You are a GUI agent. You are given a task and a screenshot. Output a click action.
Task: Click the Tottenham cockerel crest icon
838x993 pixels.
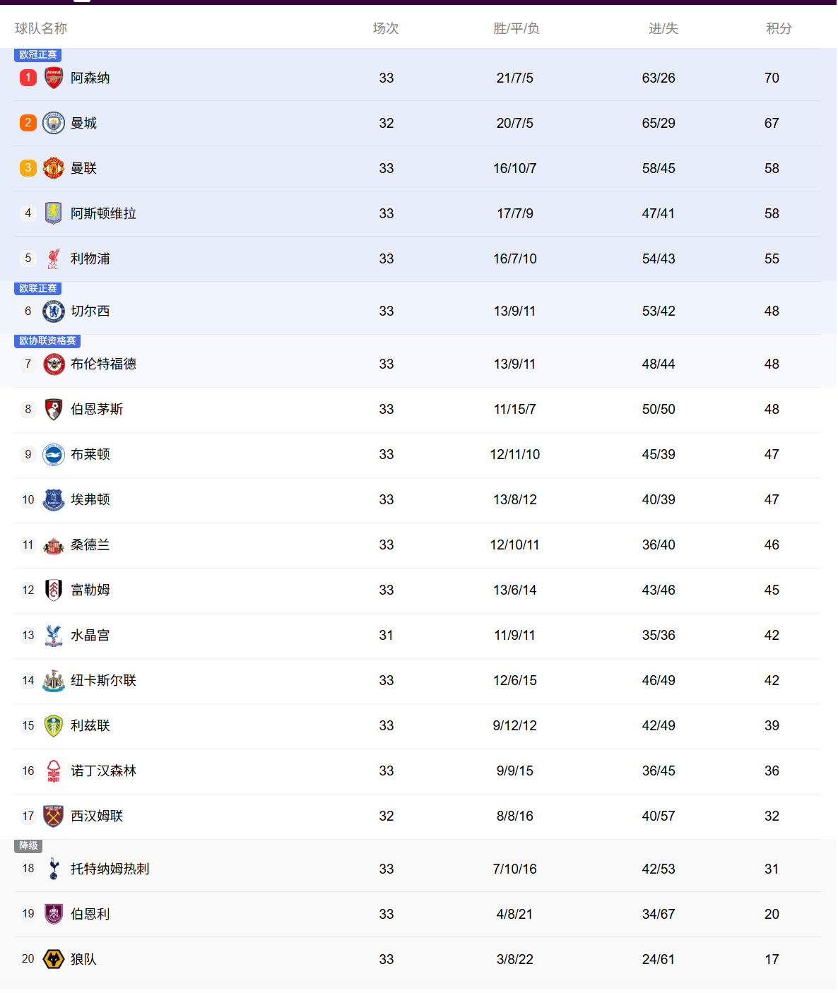coord(54,869)
